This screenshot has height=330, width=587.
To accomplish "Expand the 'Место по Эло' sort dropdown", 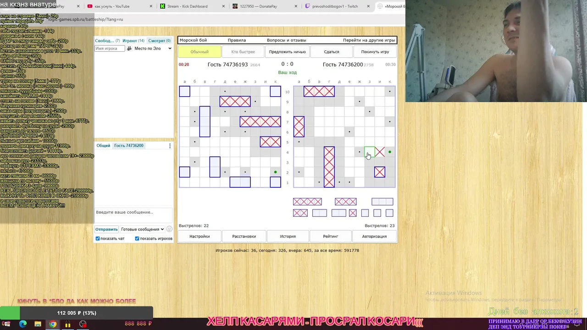I will click(x=153, y=49).
